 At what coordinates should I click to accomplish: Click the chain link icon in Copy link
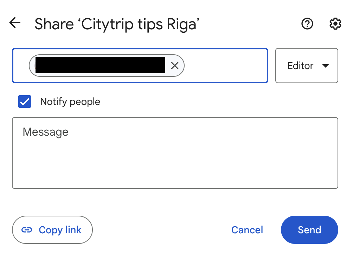27,230
